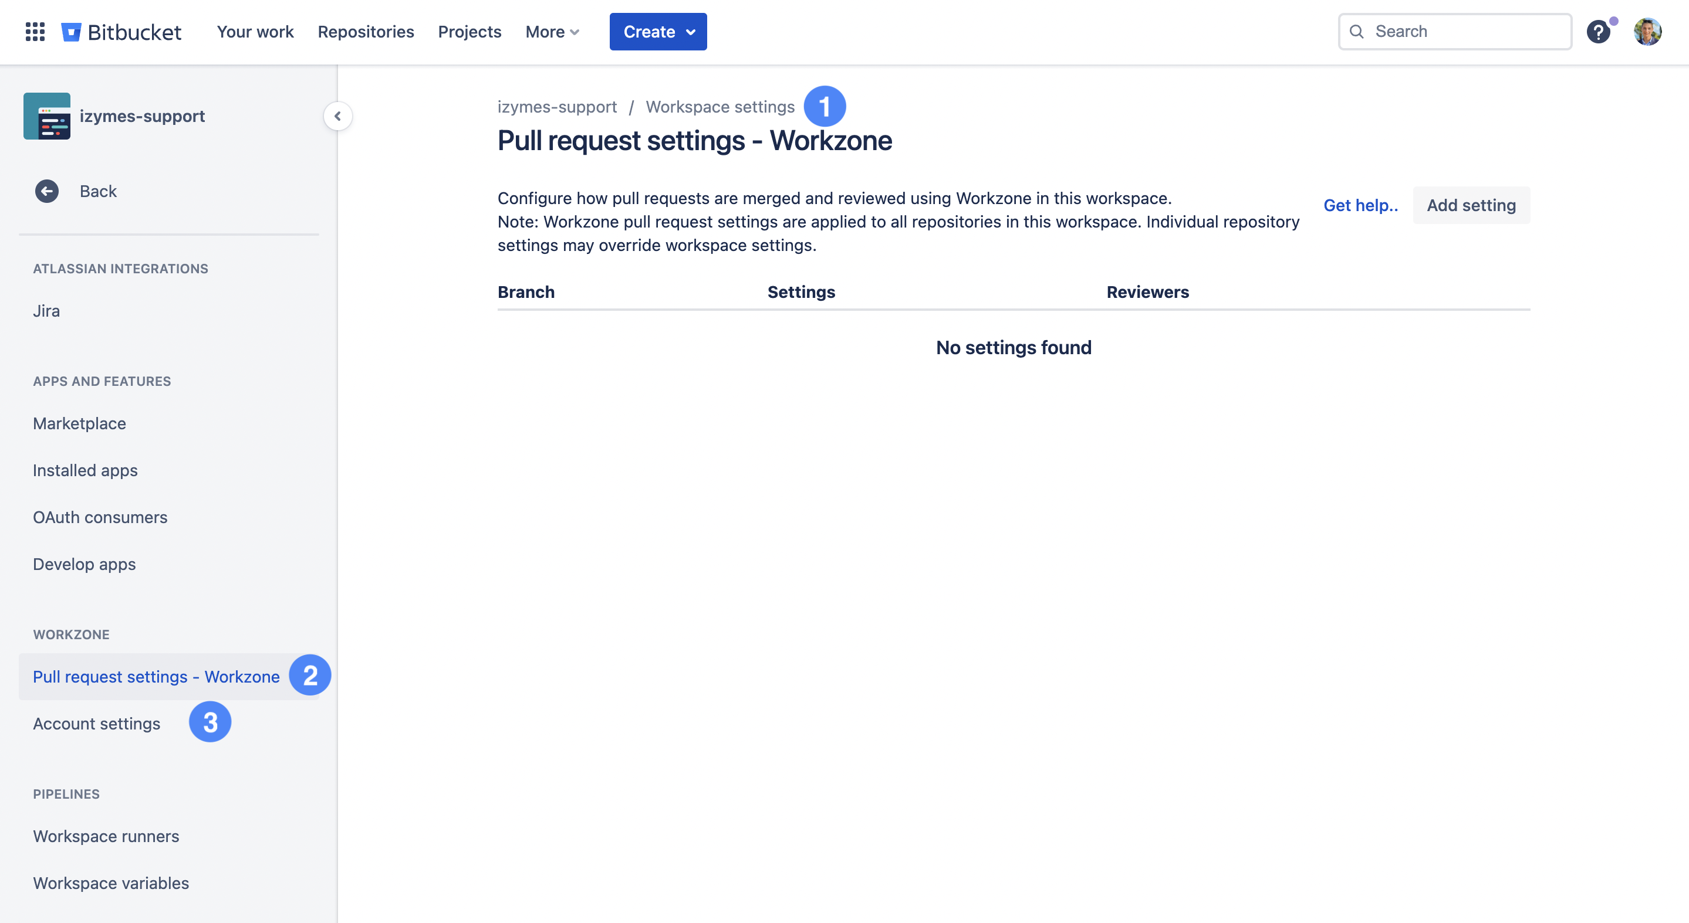Image resolution: width=1689 pixels, height=923 pixels.
Task: Click numbered badge 1 near Workspace settings
Action: pos(825,105)
